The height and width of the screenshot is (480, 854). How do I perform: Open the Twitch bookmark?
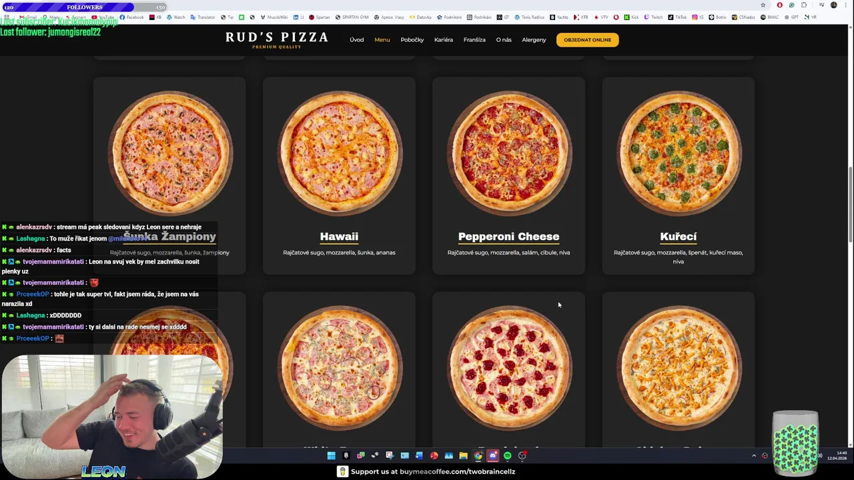pos(654,17)
